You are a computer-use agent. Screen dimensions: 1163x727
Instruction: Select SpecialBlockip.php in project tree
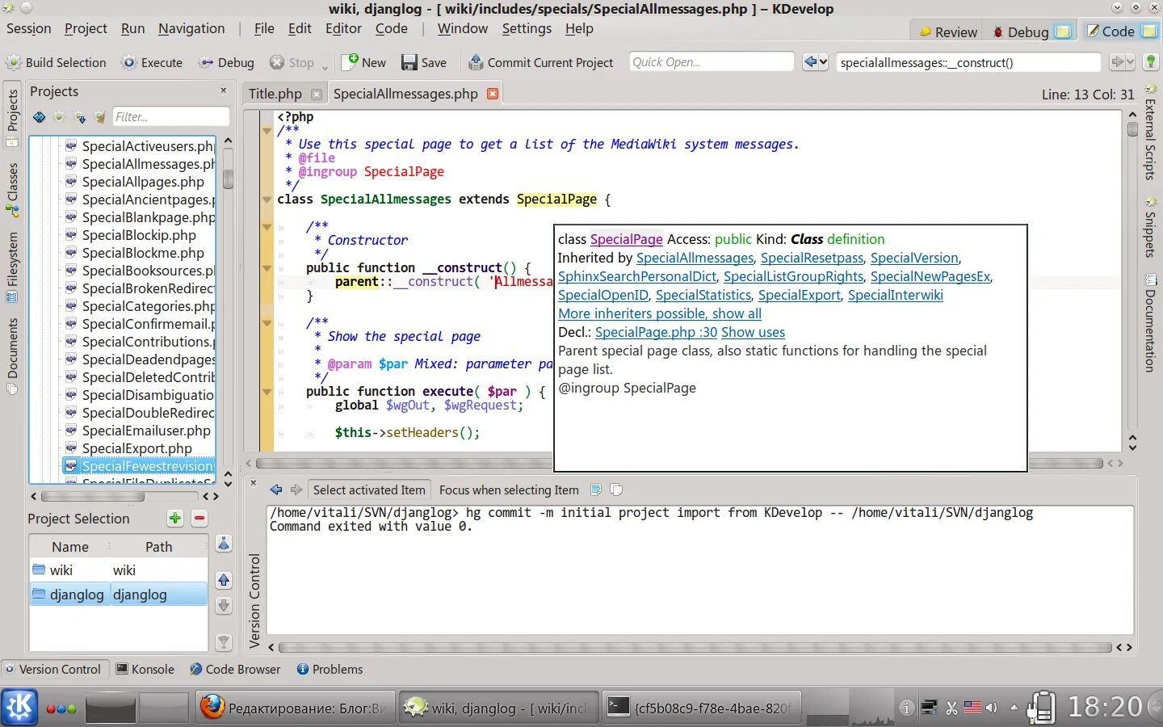(x=139, y=235)
